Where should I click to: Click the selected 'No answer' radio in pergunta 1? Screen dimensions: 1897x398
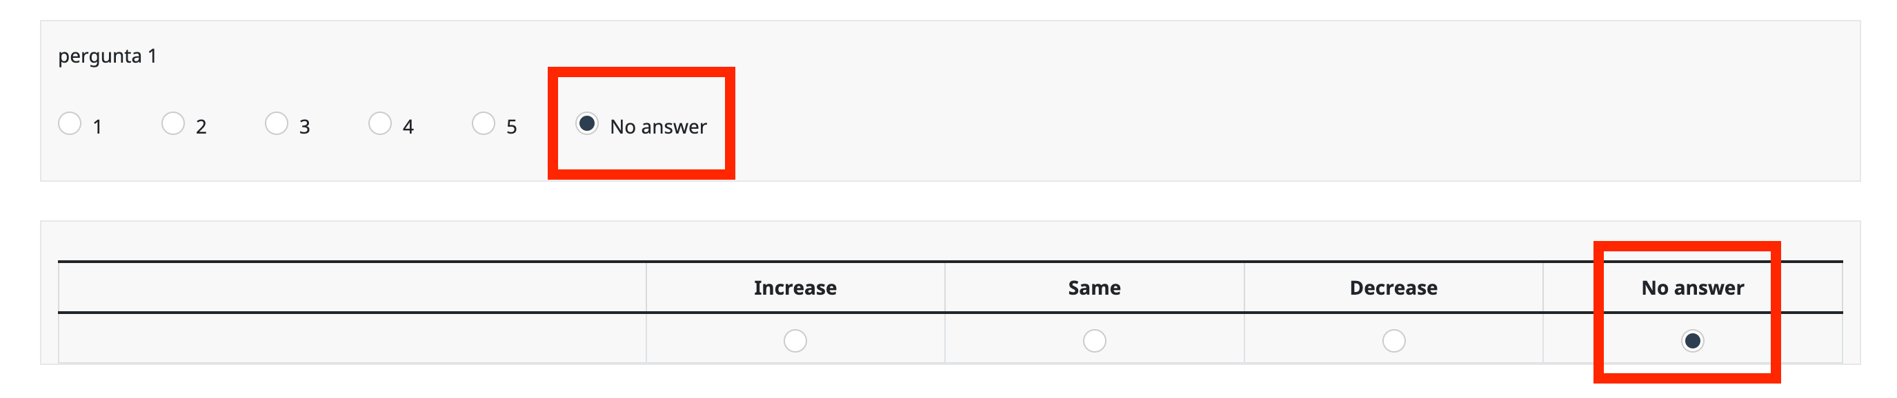(587, 123)
